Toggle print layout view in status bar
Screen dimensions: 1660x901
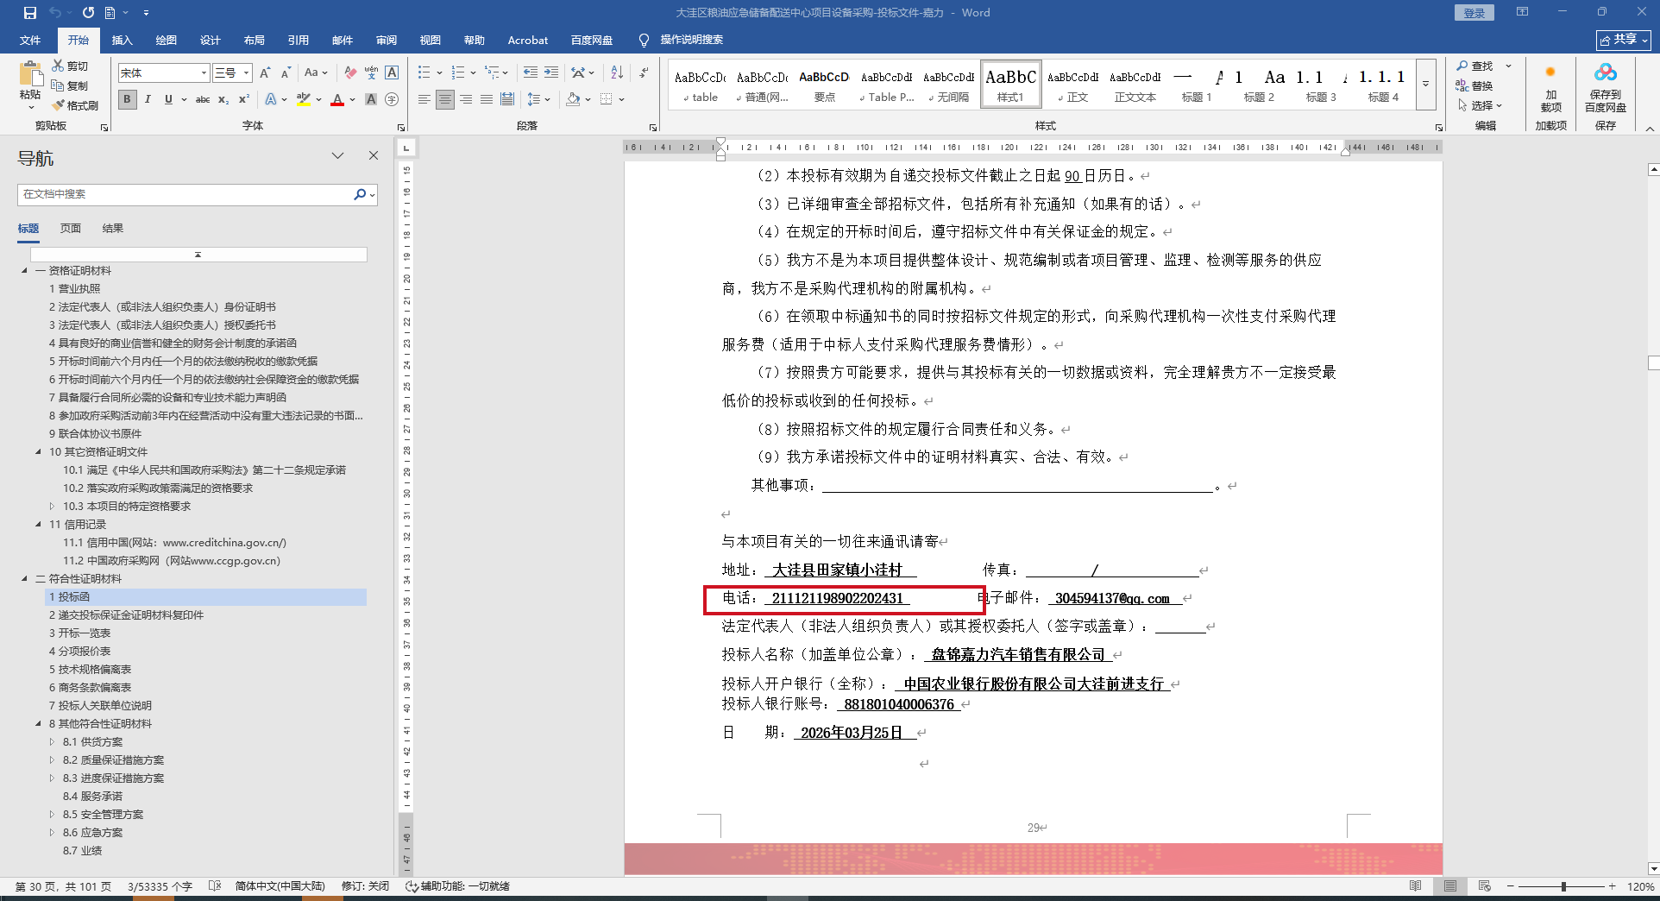click(x=1450, y=886)
